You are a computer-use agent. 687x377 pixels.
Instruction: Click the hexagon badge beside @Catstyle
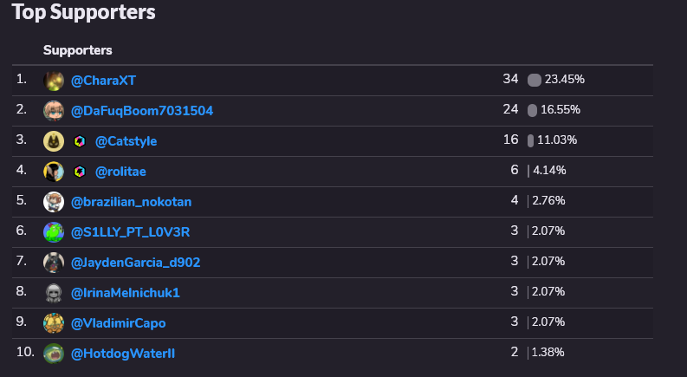80,141
